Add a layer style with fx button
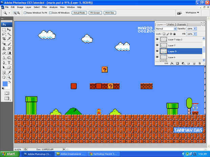This screenshot has width=210, height=157. [x=172, y=63]
